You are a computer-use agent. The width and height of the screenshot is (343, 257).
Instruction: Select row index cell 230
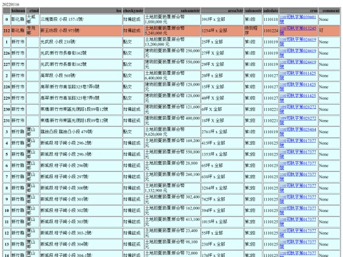(6, 109)
